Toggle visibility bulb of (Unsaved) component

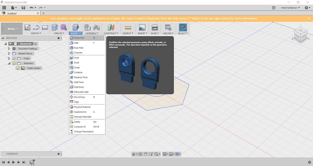point(10,44)
